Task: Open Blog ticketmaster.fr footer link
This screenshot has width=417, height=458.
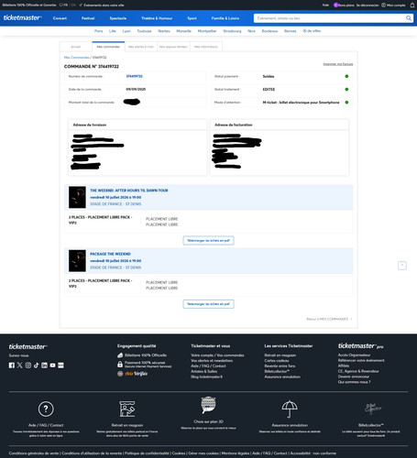Action: click(206, 376)
